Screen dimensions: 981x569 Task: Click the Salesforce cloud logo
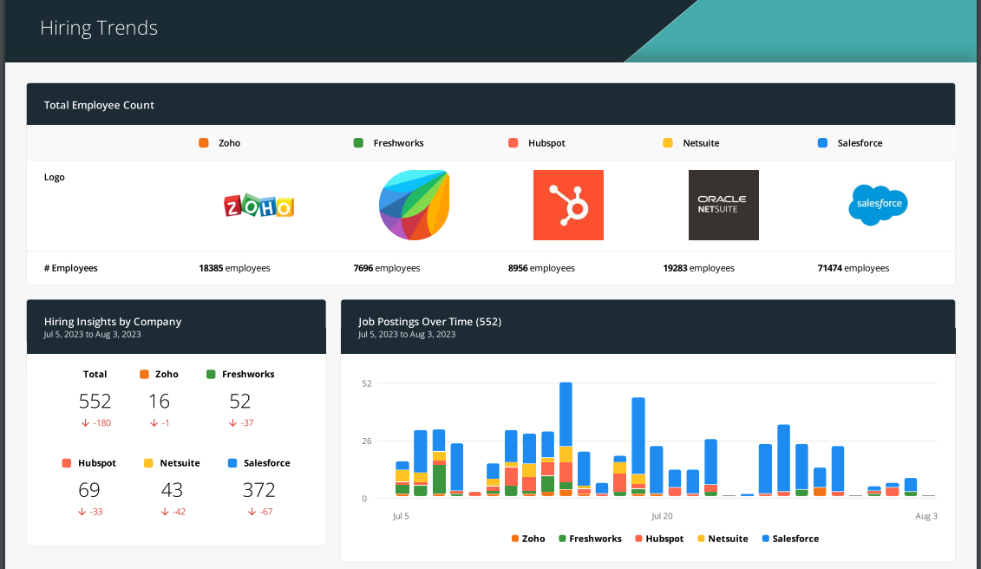pos(878,206)
